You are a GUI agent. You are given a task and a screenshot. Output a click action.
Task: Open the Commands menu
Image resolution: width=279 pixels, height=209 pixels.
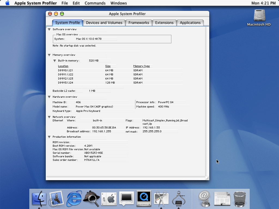click(x=95, y=3)
